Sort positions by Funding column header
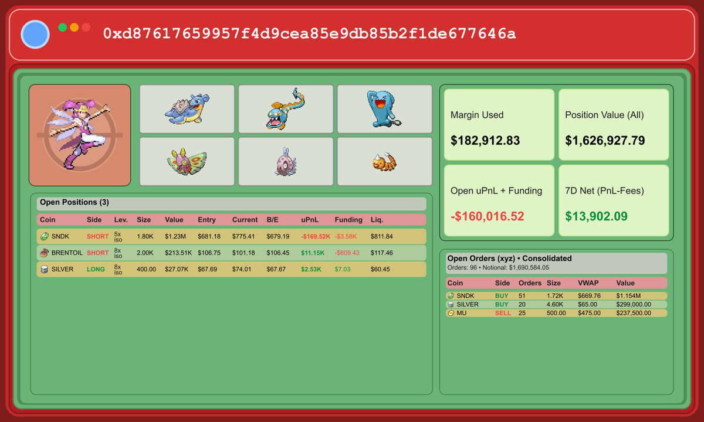The height and width of the screenshot is (422, 704). coord(348,220)
